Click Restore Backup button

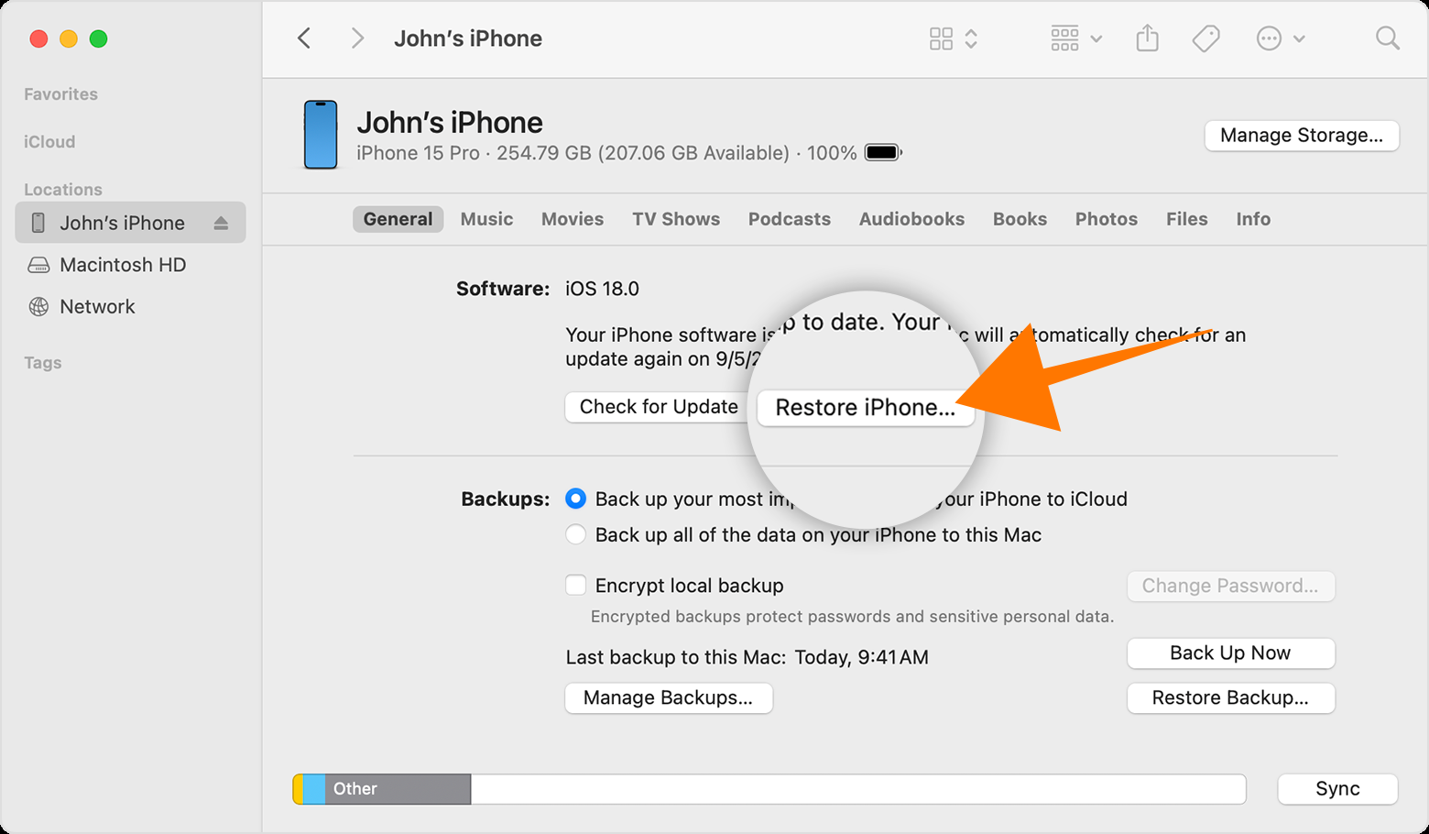[1230, 697]
